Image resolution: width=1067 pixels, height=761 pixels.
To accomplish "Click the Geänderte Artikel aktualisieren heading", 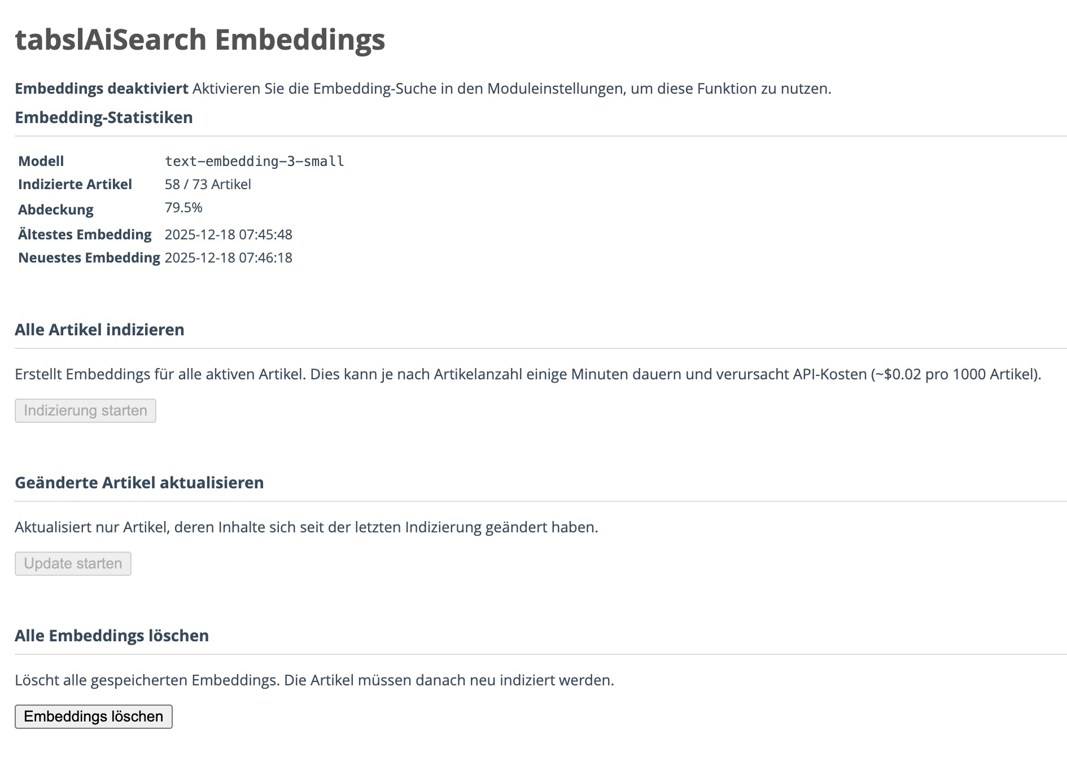I will point(139,483).
